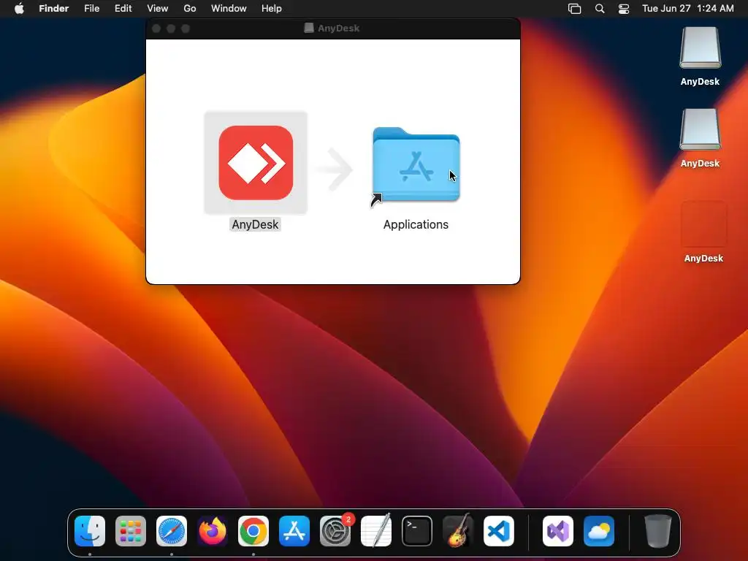Launch Visual Studio from the Dock
The height and width of the screenshot is (561, 748).
[x=558, y=531]
